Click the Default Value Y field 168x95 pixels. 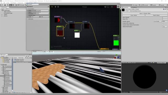(45, 17)
